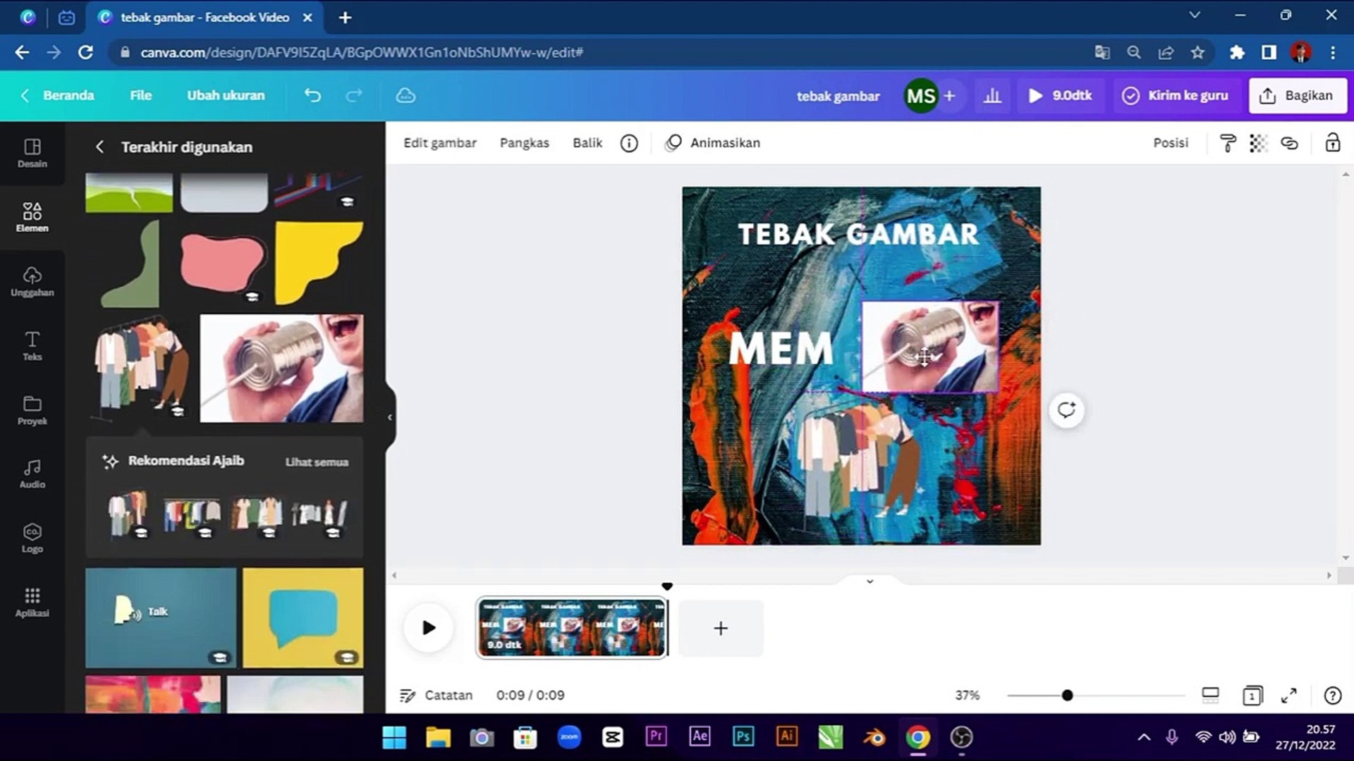Open the link tool for selected element
Image resolution: width=1354 pixels, height=761 pixels.
click(1291, 142)
